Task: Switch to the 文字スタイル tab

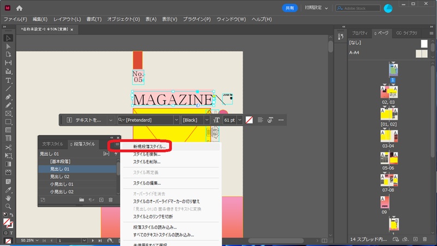Action: (x=52, y=144)
